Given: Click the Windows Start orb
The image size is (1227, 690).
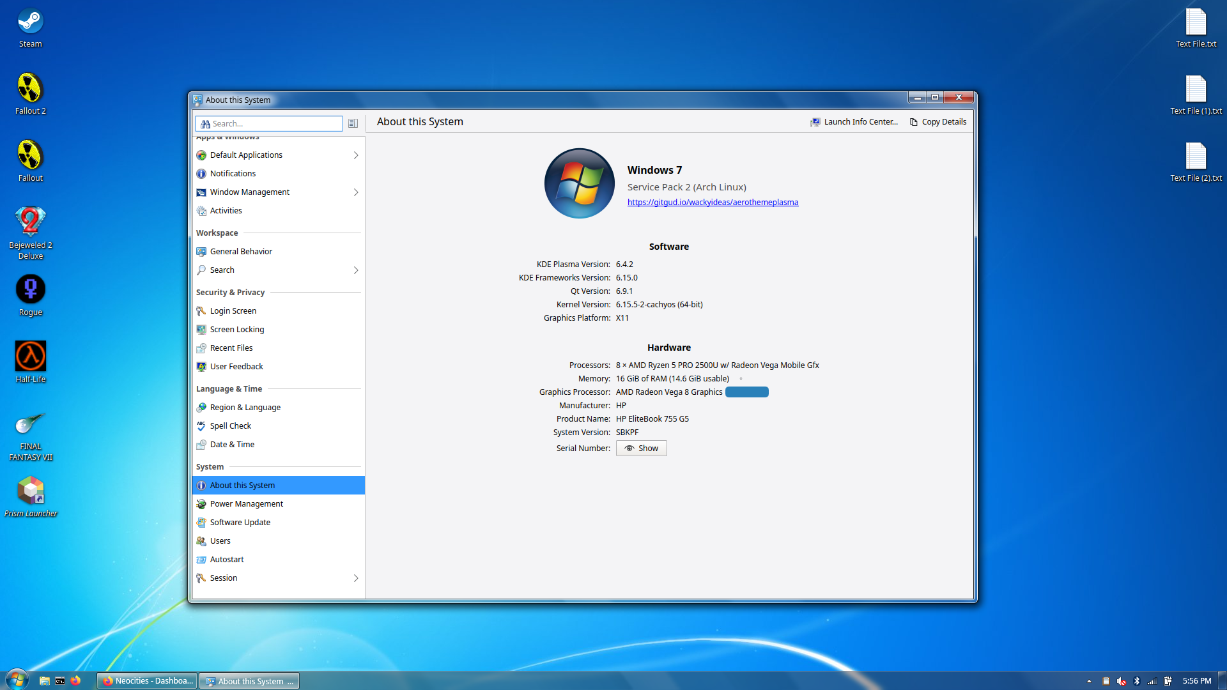Looking at the screenshot, I should (17, 680).
